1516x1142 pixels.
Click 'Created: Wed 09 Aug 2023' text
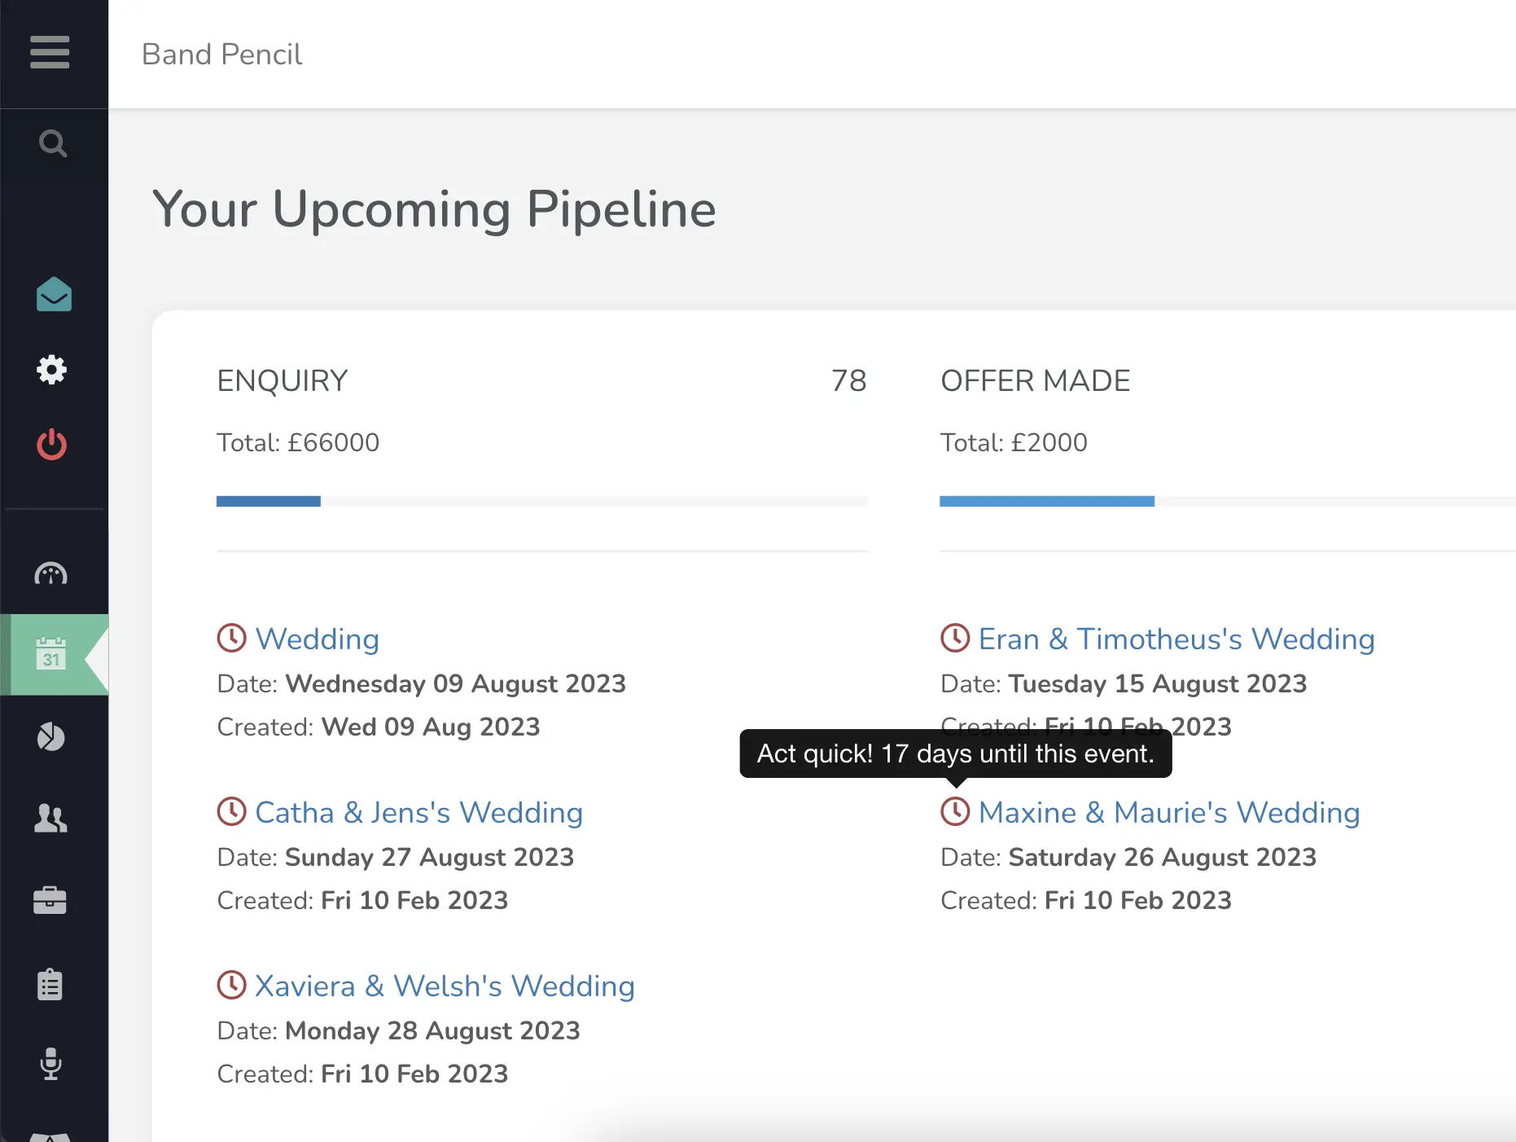(379, 727)
